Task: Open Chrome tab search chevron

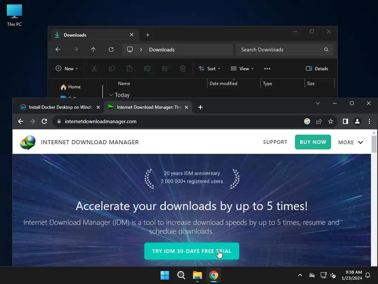Action: tap(318, 104)
